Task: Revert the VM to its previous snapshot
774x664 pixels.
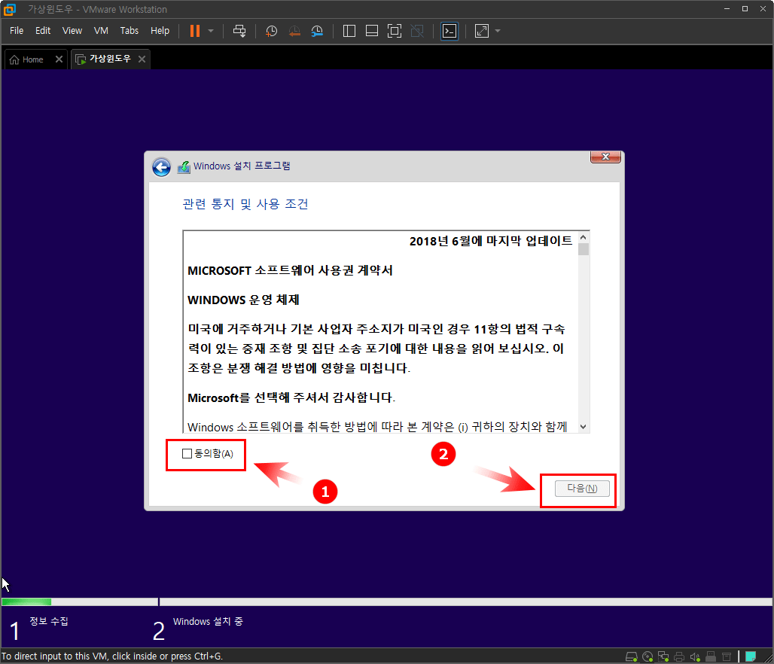Action: coord(294,31)
